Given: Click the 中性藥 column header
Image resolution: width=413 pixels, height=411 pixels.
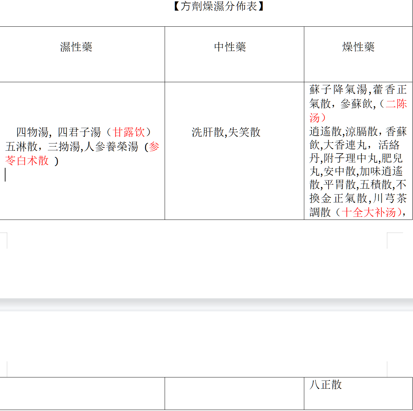Looking at the screenshot, I should point(230,47).
